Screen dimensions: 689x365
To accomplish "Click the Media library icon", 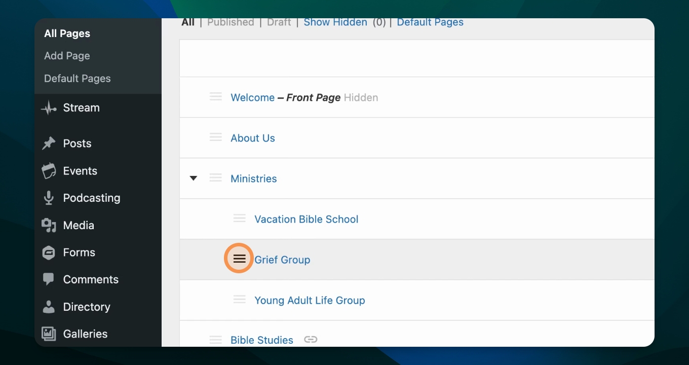I will click(x=49, y=225).
